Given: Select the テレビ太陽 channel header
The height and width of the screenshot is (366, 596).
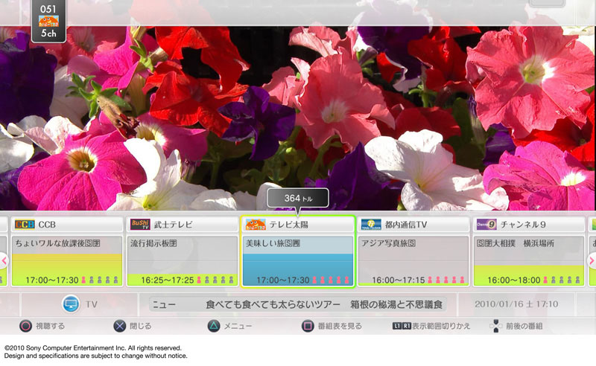Looking at the screenshot, I should [297, 224].
